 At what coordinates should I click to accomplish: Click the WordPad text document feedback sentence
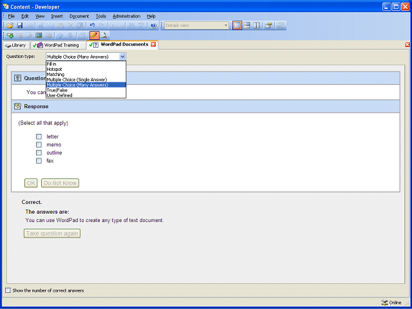click(95, 220)
